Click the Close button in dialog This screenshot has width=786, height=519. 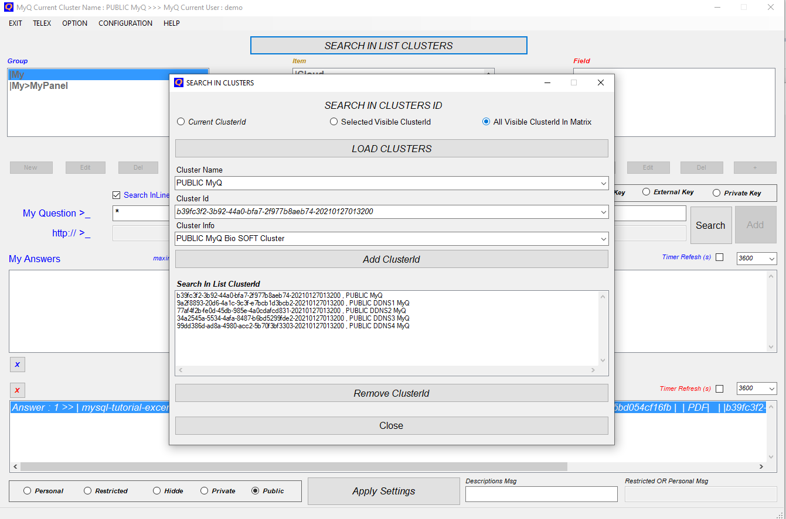click(x=392, y=425)
